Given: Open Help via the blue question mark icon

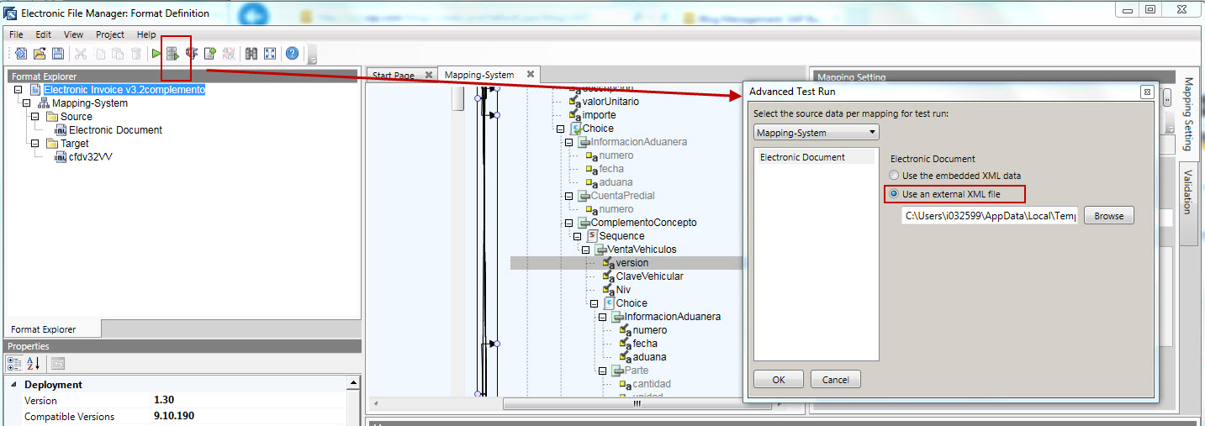Looking at the screenshot, I should (292, 54).
